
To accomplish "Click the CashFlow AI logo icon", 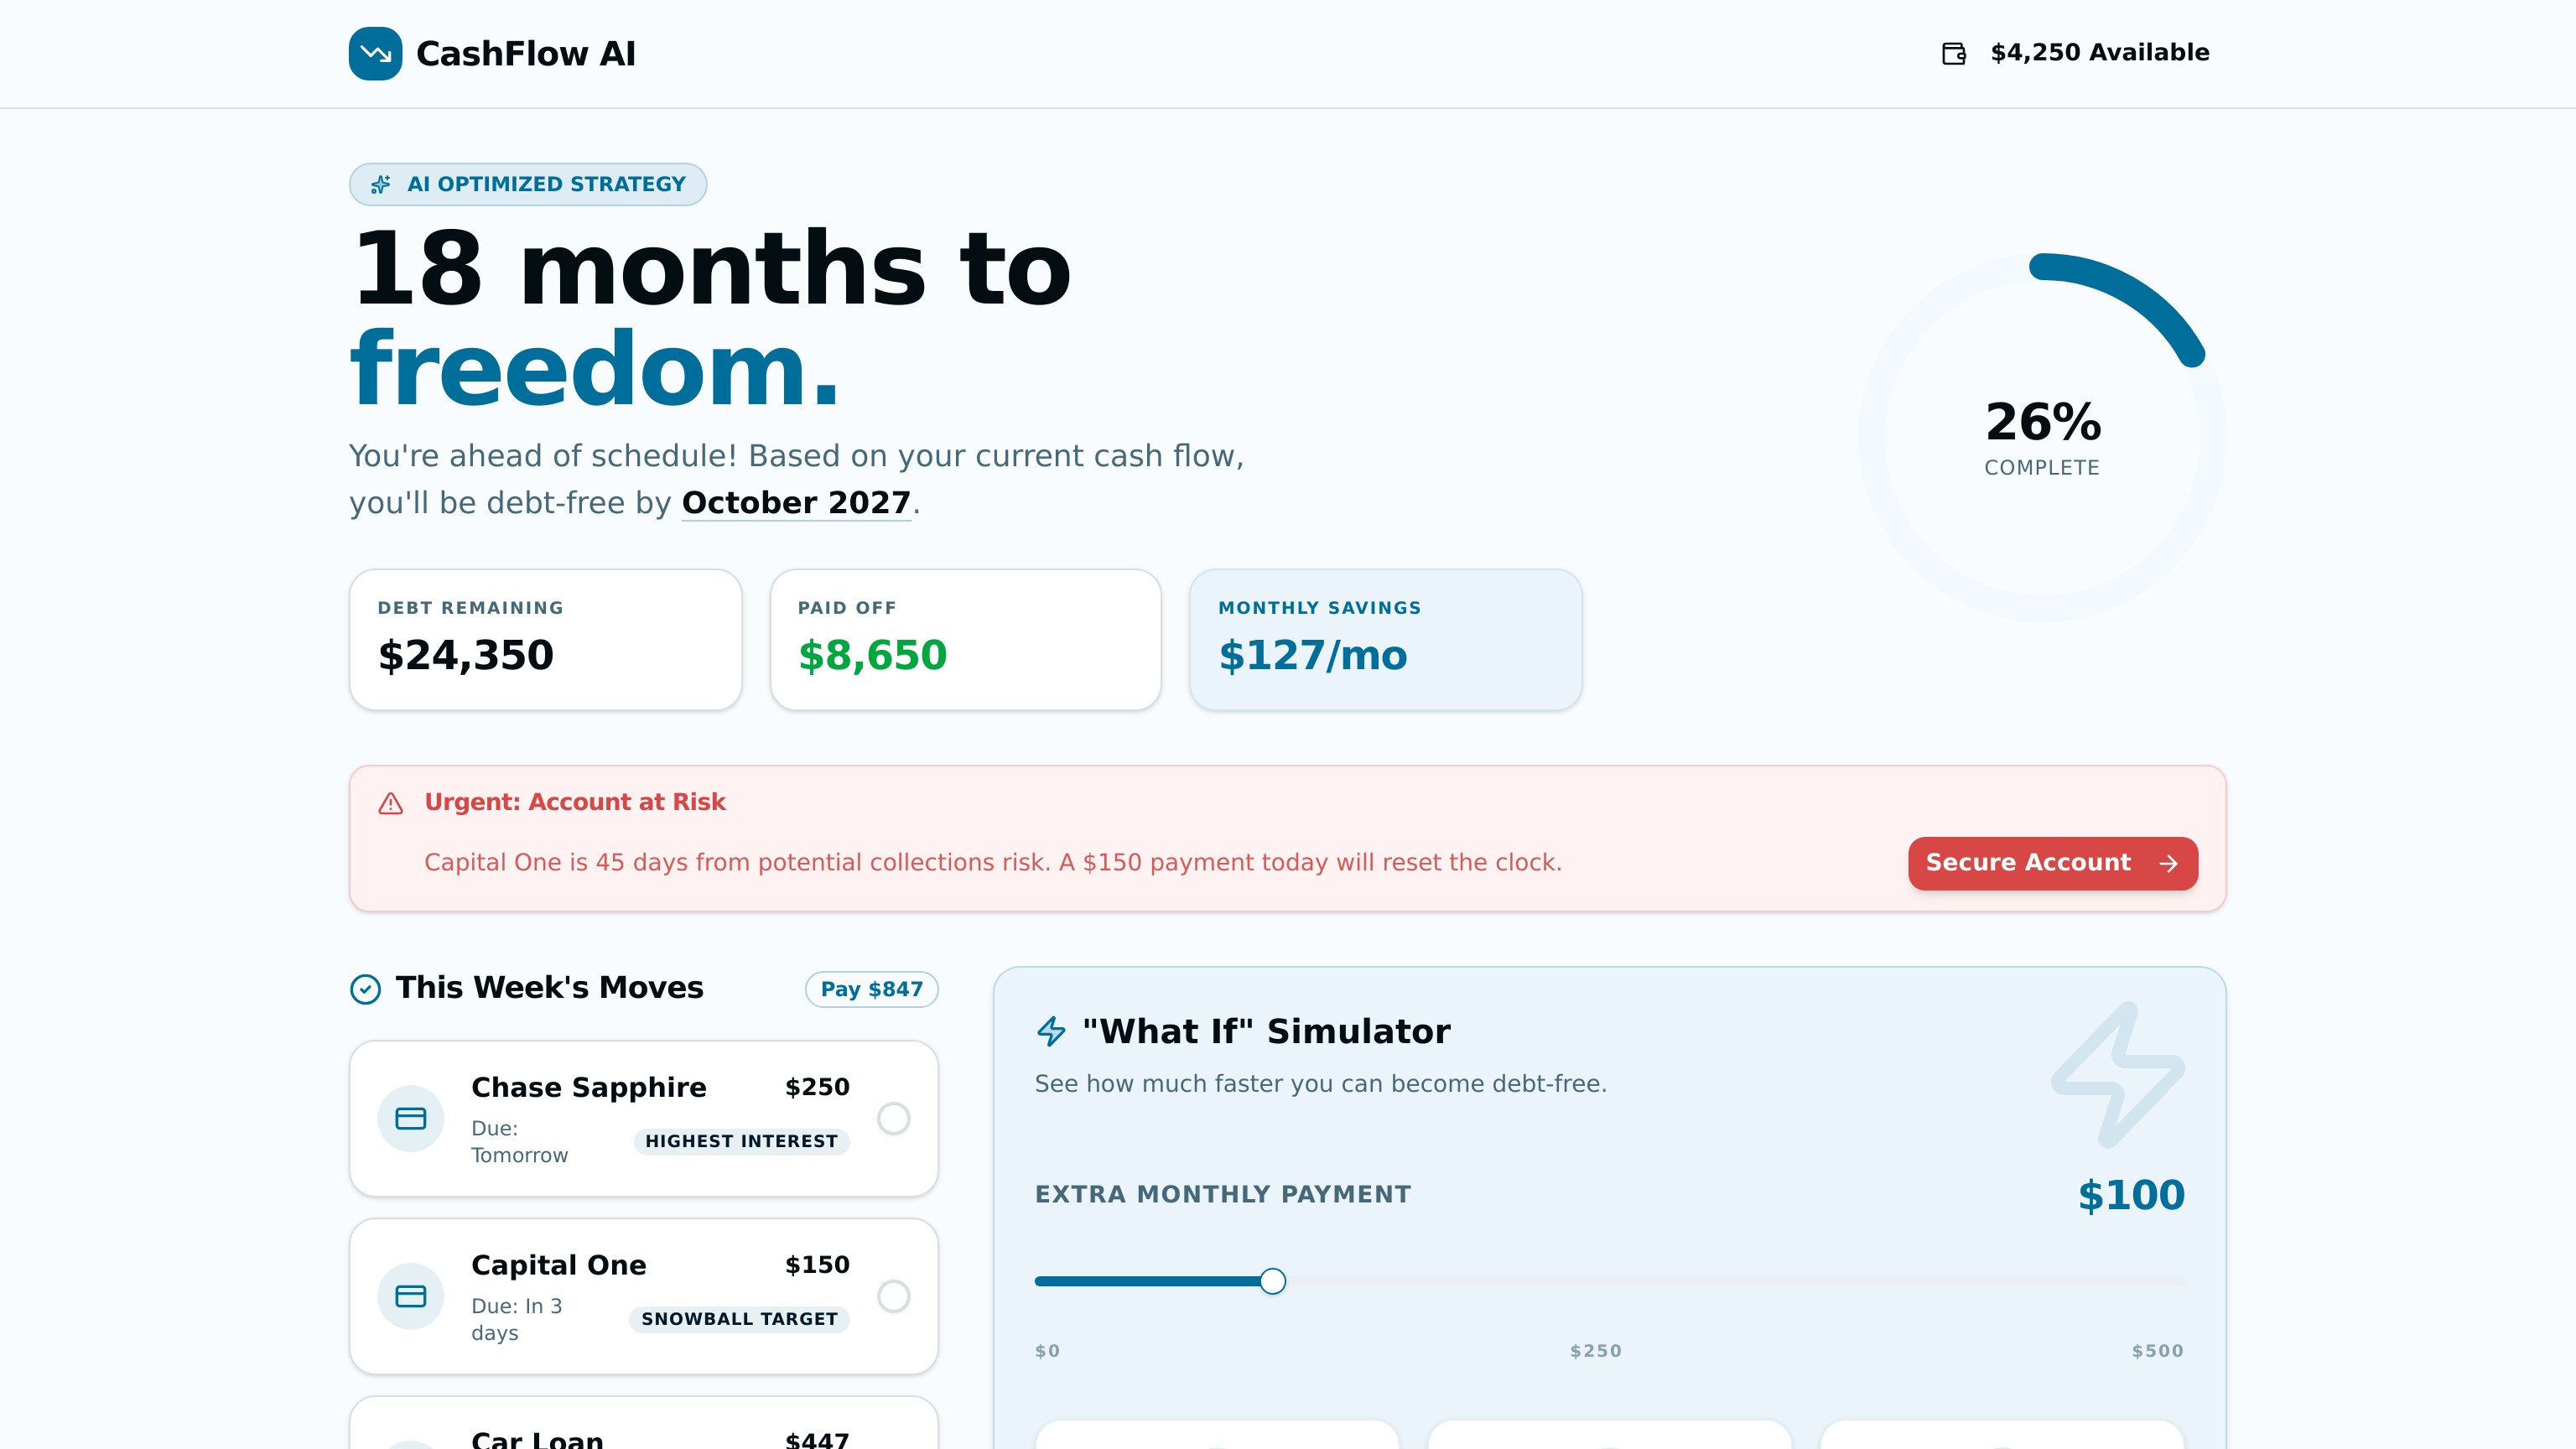I will (375, 53).
